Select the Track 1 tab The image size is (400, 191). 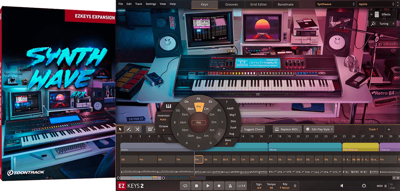pyautogui.click(x=373, y=129)
